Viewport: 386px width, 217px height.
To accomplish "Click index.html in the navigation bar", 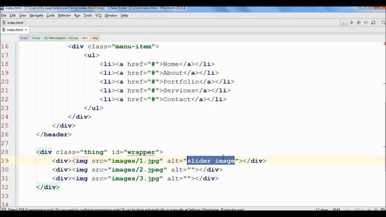I will (x=15, y=23).
